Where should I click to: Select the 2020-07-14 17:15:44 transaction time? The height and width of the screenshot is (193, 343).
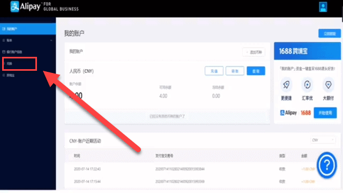pyautogui.click(x=87, y=181)
